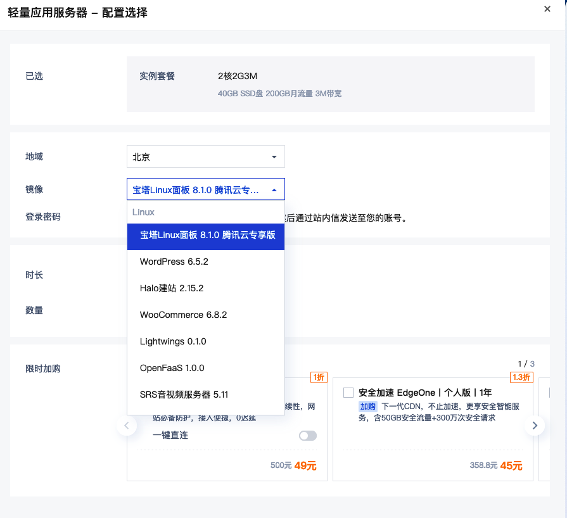Click the orange 1折 discount badge
This screenshot has height=518, width=567.
coord(319,377)
